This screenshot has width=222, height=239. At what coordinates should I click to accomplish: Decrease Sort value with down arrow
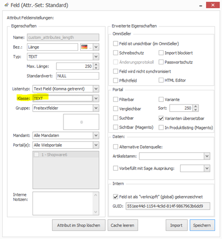coord(196,110)
